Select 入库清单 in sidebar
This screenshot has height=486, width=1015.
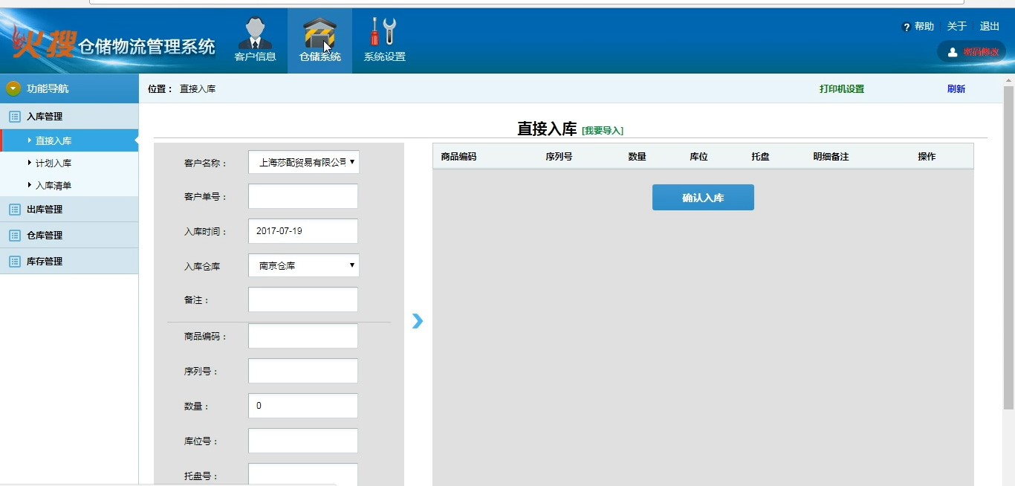click(53, 186)
